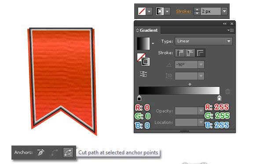
Task: Close the Gradient panel
Action: point(232,24)
